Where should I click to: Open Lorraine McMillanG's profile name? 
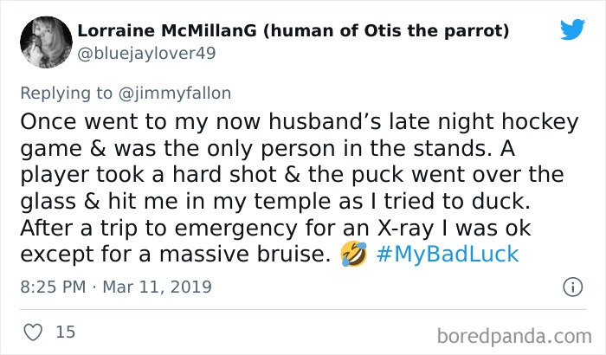coord(167,30)
